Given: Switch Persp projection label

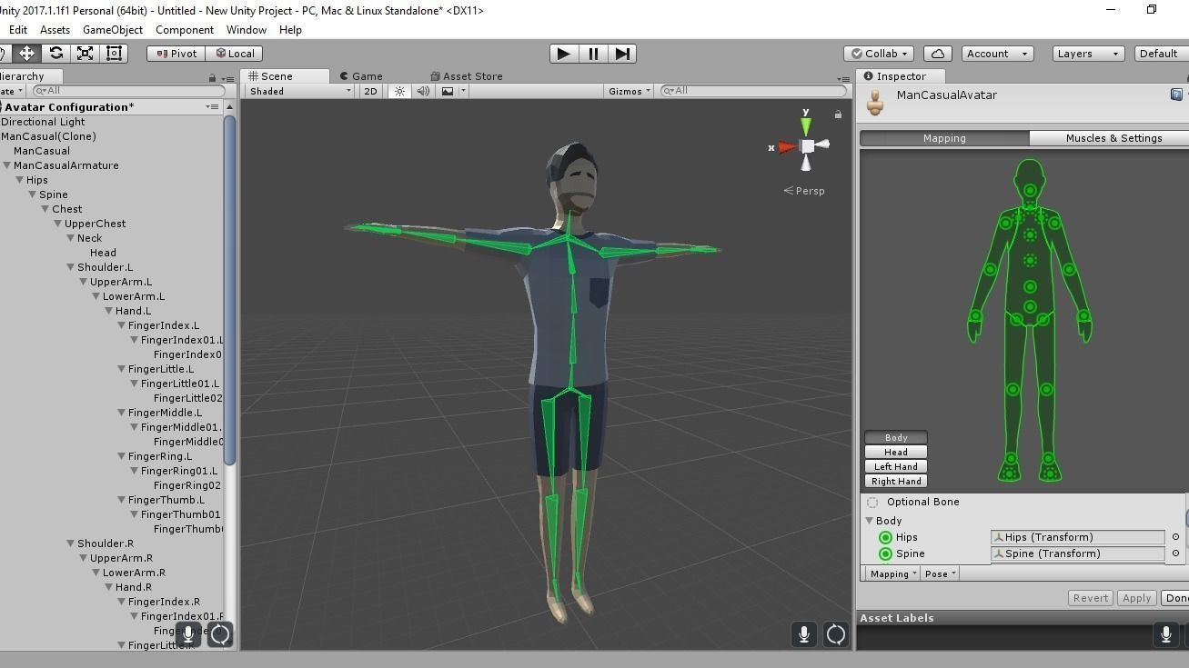Looking at the screenshot, I should pyautogui.click(x=804, y=191).
